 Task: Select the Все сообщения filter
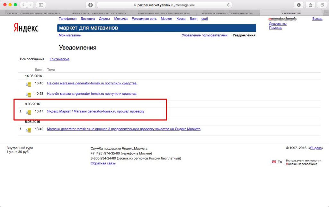point(32,59)
